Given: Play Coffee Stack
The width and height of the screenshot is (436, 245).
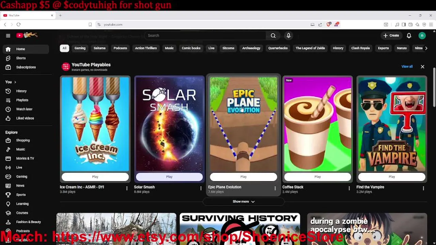Looking at the screenshot, I should 317,177.
